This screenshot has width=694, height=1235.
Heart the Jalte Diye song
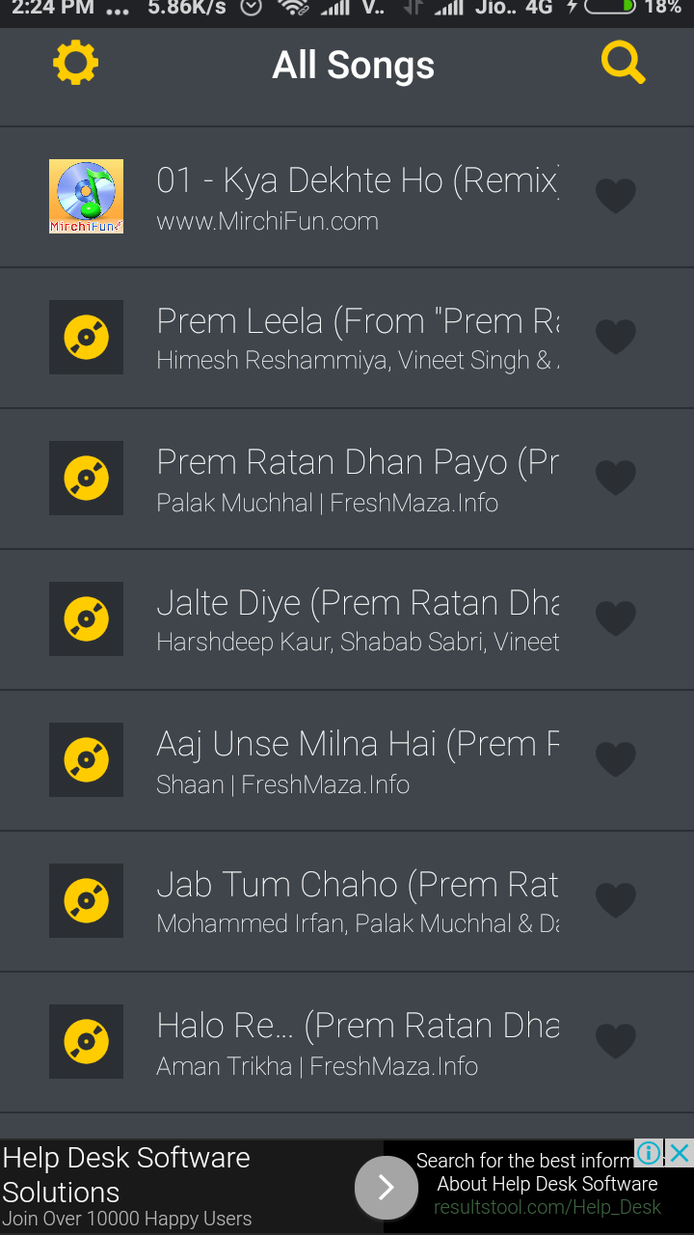(615, 618)
